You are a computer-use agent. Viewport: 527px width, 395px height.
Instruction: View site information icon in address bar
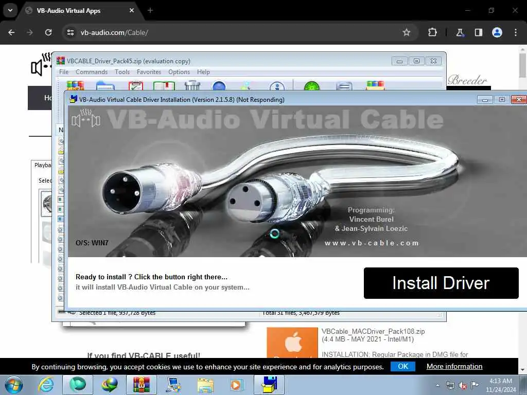71,32
